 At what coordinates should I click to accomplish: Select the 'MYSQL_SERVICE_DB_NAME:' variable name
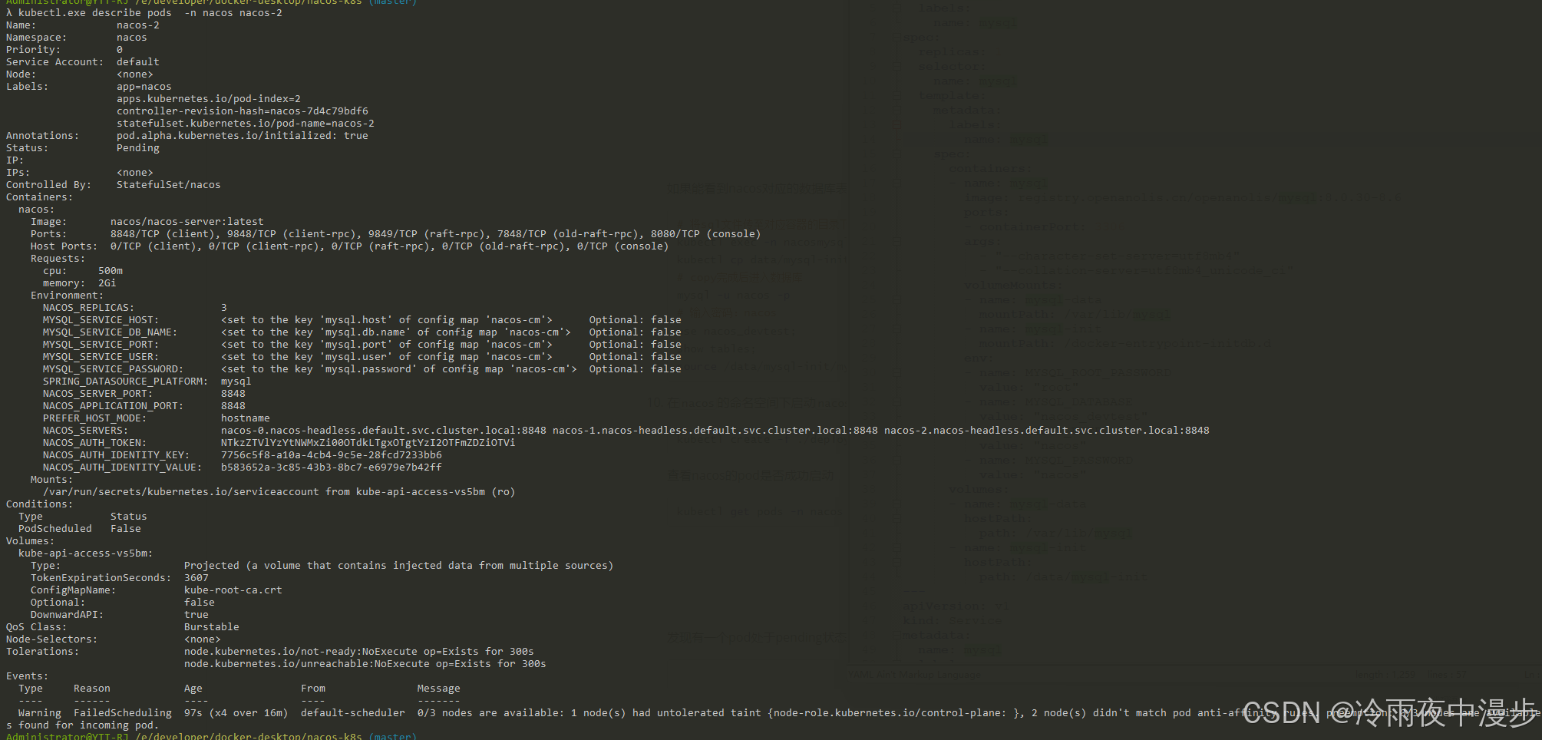110,332
